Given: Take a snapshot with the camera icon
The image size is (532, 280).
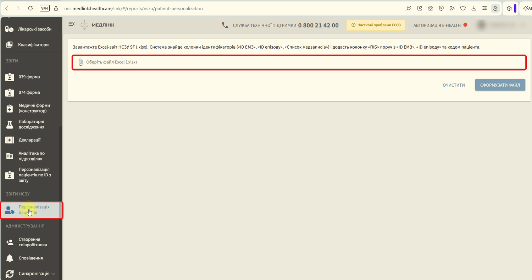Looking at the screenshot, I should (431, 8).
